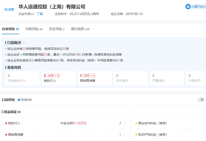
Task: Expand the 限制高消费 row chevron
Action: coord(125,135)
